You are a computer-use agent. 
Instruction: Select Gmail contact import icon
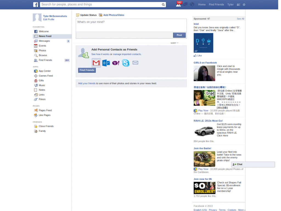tap(96, 63)
